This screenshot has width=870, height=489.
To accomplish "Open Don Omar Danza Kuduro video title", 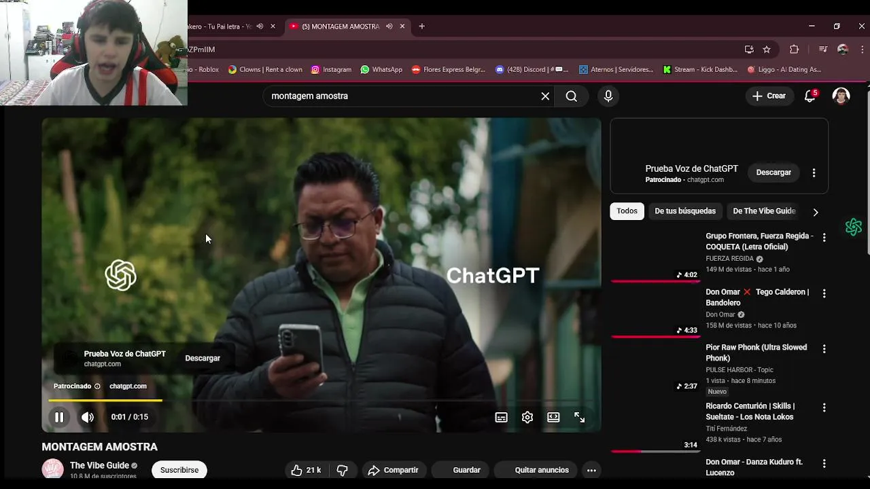I will [x=754, y=467].
